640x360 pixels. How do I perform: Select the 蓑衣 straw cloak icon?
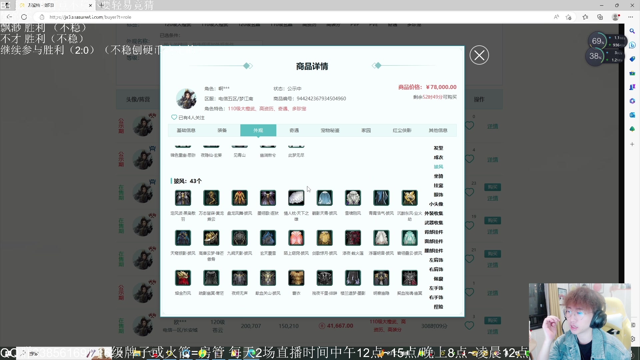(x=296, y=278)
